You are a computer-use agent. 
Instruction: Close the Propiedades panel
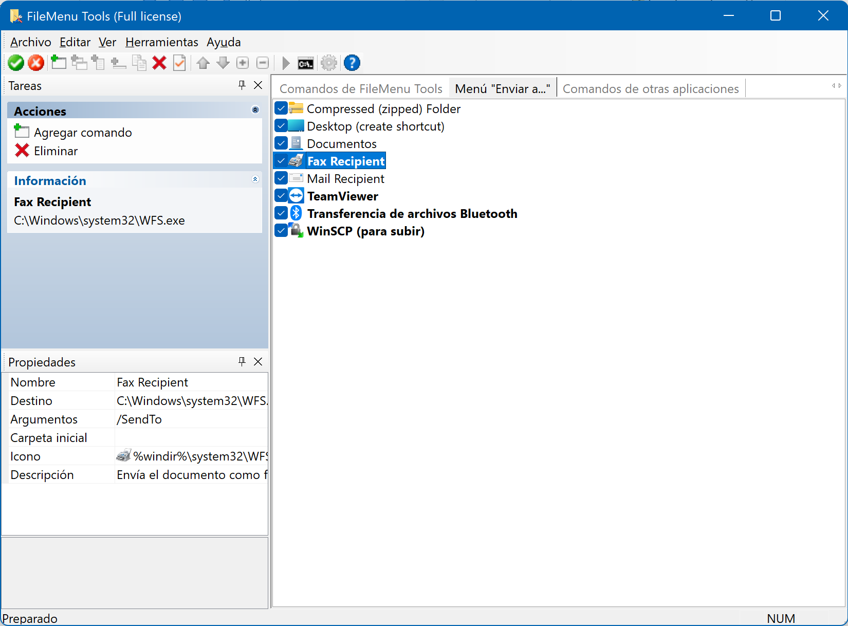click(258, 362)
